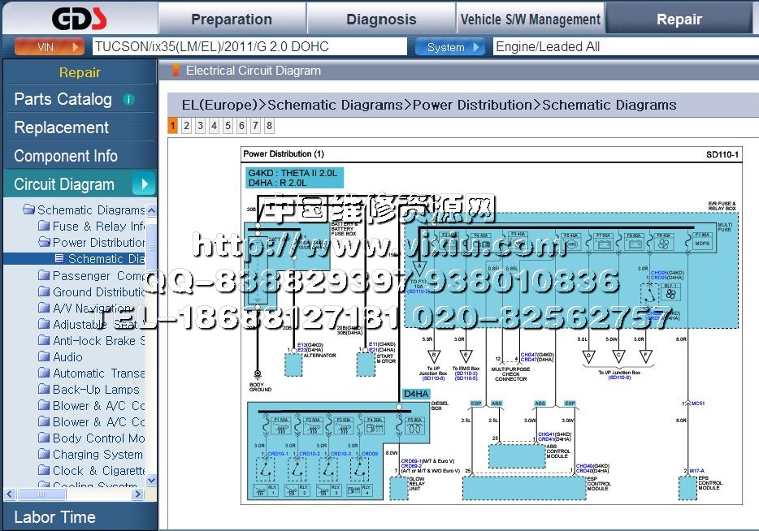This screenshot has height=531, width=759.
Task: Click the Parts Catalog info icon
Action: [x=128, y=100]
